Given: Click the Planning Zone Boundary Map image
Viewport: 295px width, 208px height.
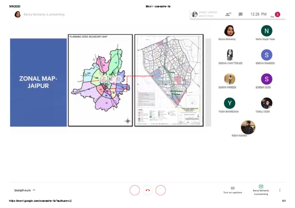Looking at the screenshot, I should tap(100, 80).
